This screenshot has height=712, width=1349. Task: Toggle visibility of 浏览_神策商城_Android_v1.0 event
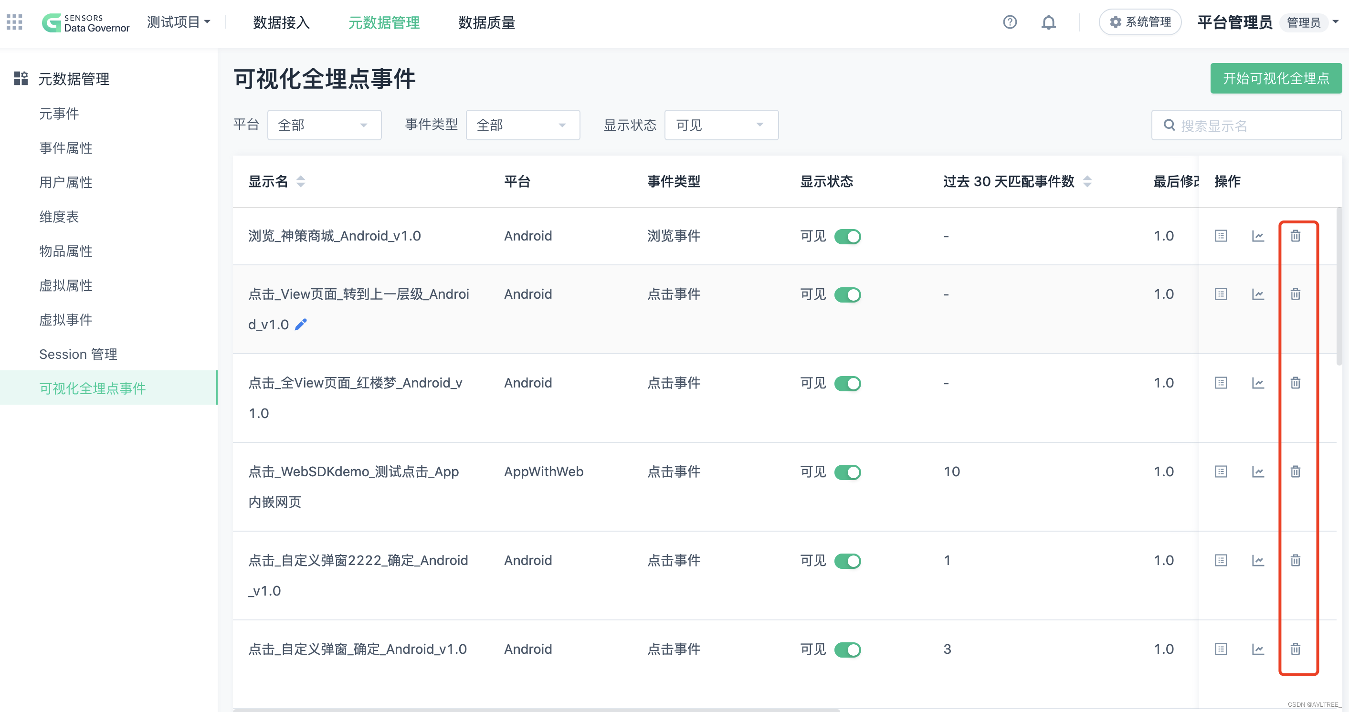(x=847, y=237)
